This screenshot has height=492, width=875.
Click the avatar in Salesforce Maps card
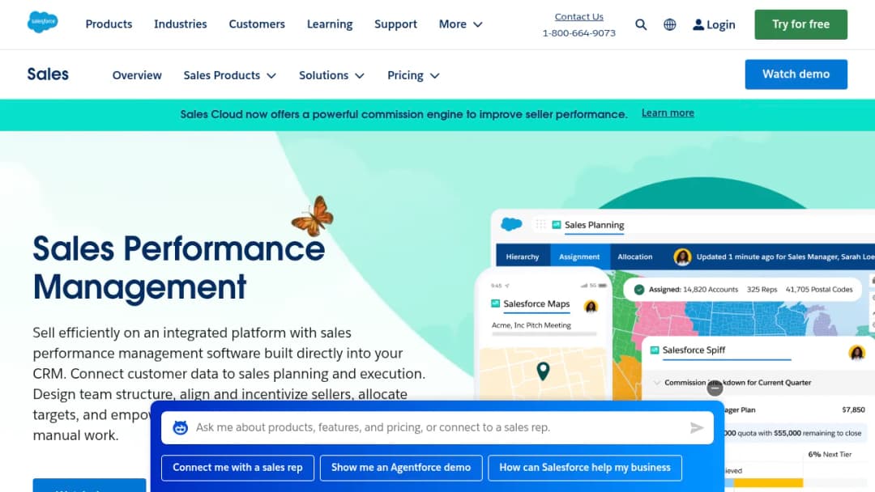coord(591,306)
